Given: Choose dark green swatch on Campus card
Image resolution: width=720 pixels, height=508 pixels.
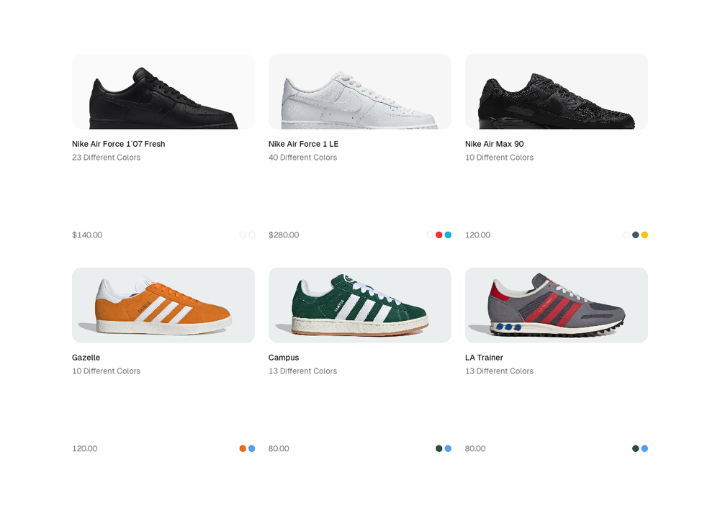Looking at the screenshot, I should pyautogui.click(x=439, y=449).
